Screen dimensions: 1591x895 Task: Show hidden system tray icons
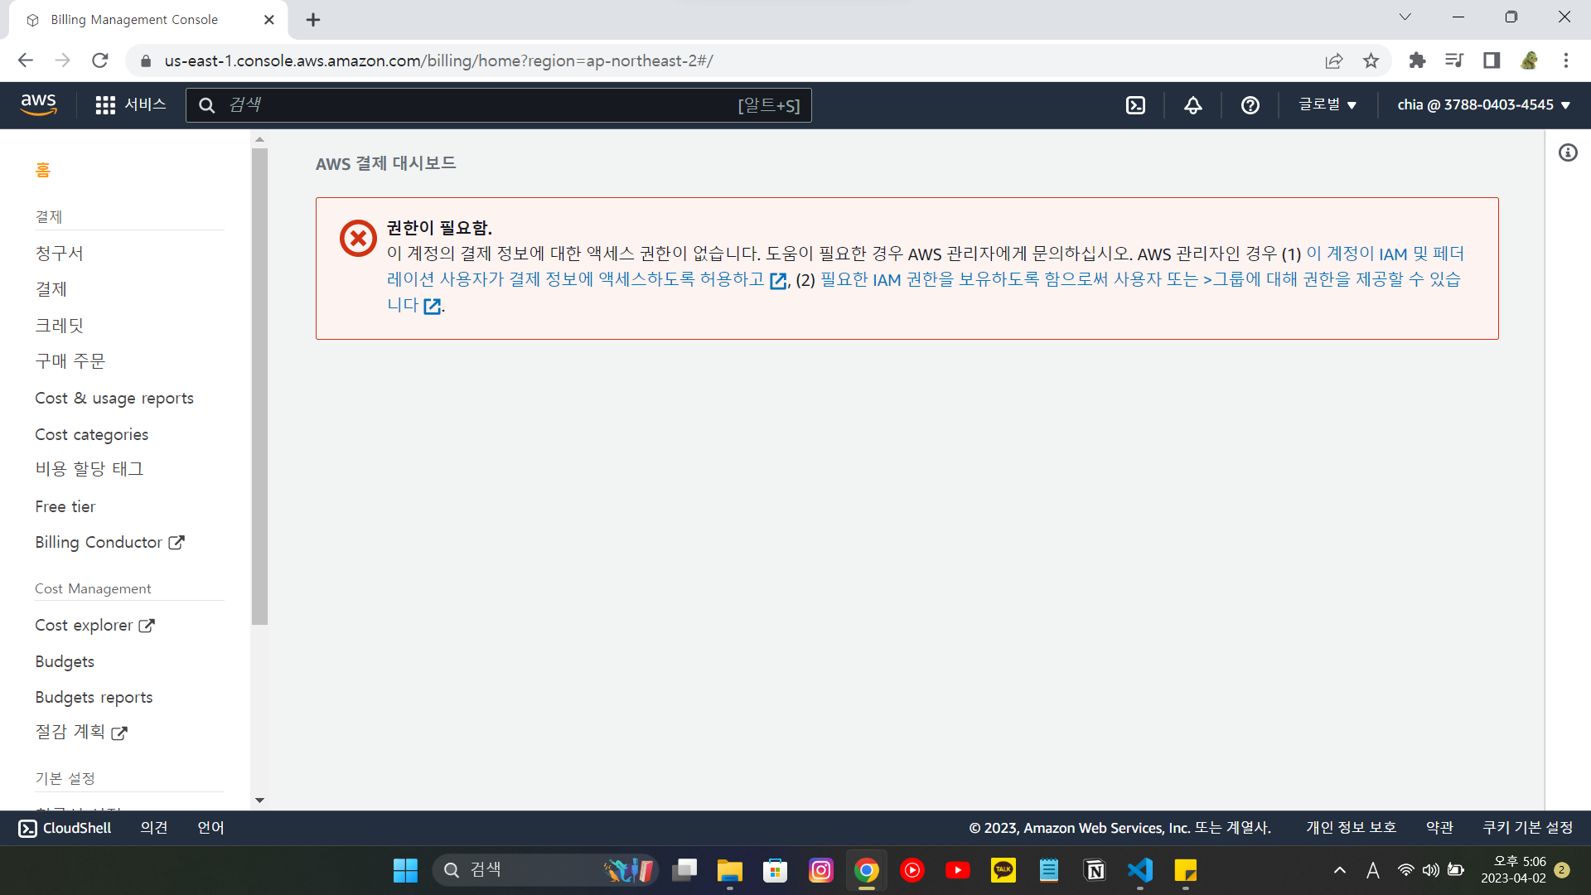(x=1339, y=870)
